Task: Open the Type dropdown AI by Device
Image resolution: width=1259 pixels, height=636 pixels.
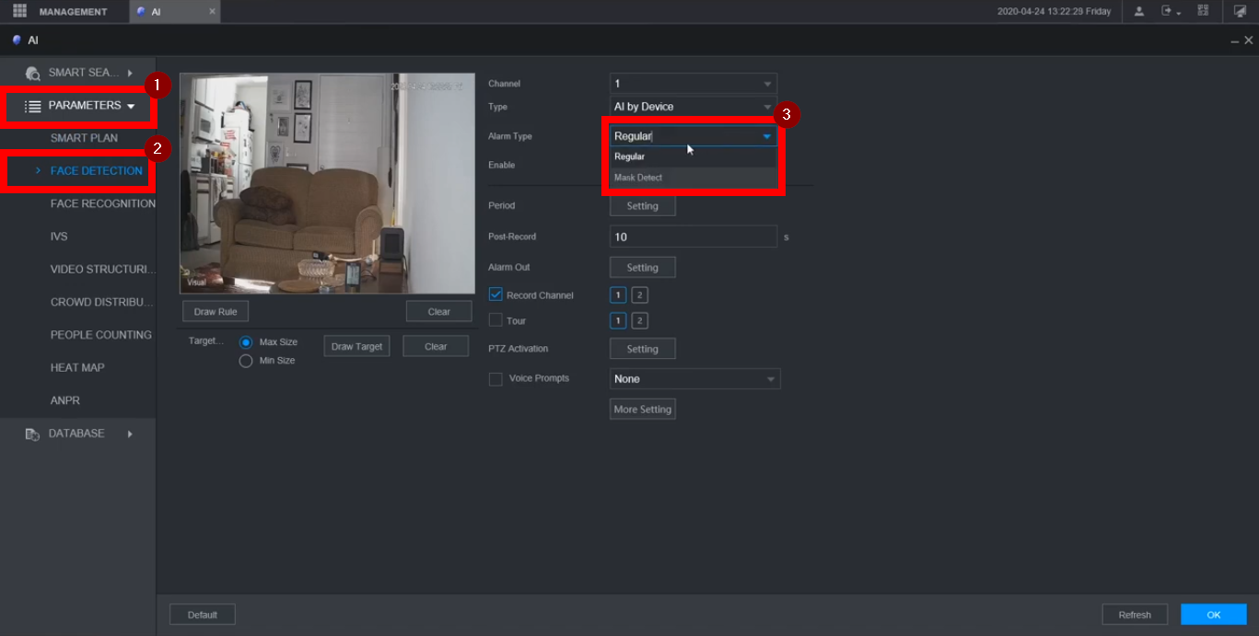Action: [x=693, y=107]
